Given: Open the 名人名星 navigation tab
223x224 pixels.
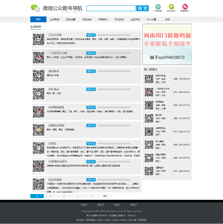Looking at the screenshot, I should [x=152, y=19].
